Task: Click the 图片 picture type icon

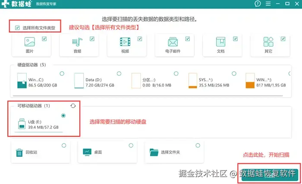Action: point(30,41)
